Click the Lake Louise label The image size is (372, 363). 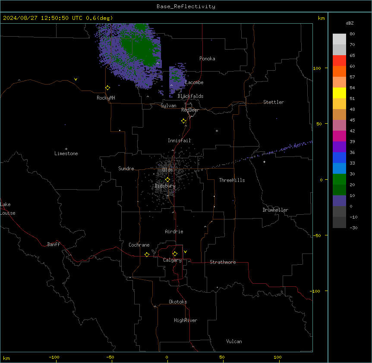[x=8, y=209]
